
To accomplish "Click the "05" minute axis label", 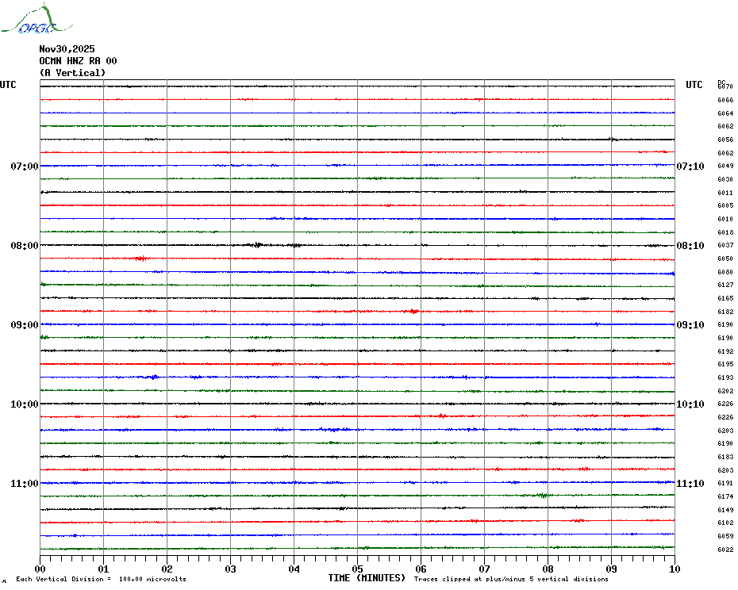I will click(358, 569).
